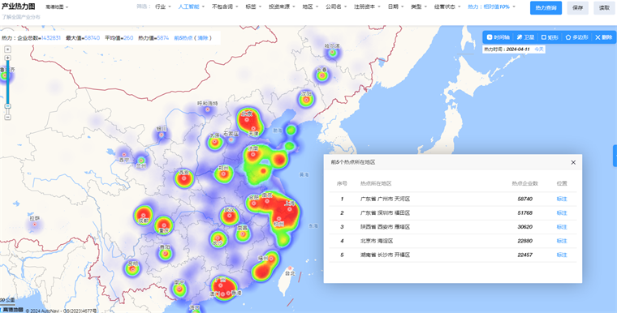Zoom in with the map plus button
The image size is (617, 313).
pyautogui.click(x=7, y=58)
